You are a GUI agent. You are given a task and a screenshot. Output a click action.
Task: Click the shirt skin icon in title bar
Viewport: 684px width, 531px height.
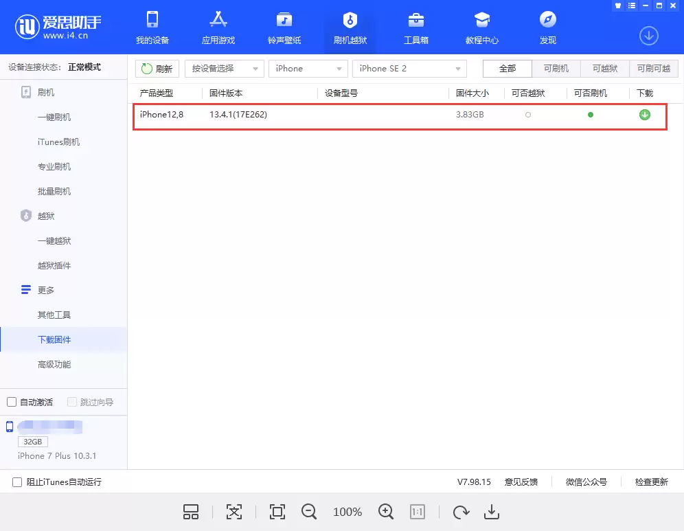pyautogui.click(x=617, y=5)
